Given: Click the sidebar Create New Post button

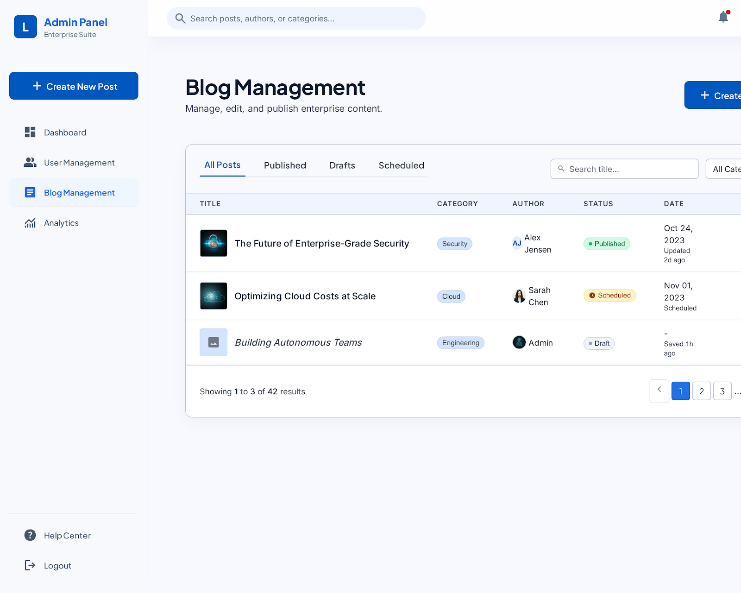Looking at the screenshot, I should 74,86.
